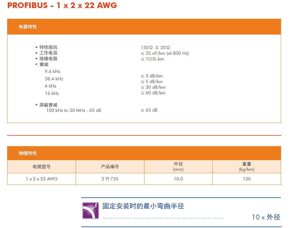
Task: Select the 130 weight cell
Action: coord(247,179)
